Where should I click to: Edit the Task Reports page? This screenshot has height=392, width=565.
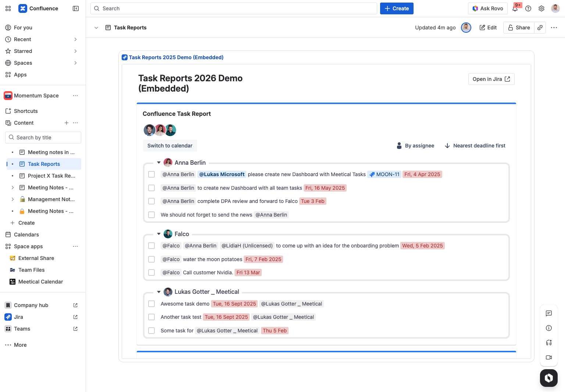point(488,28)
